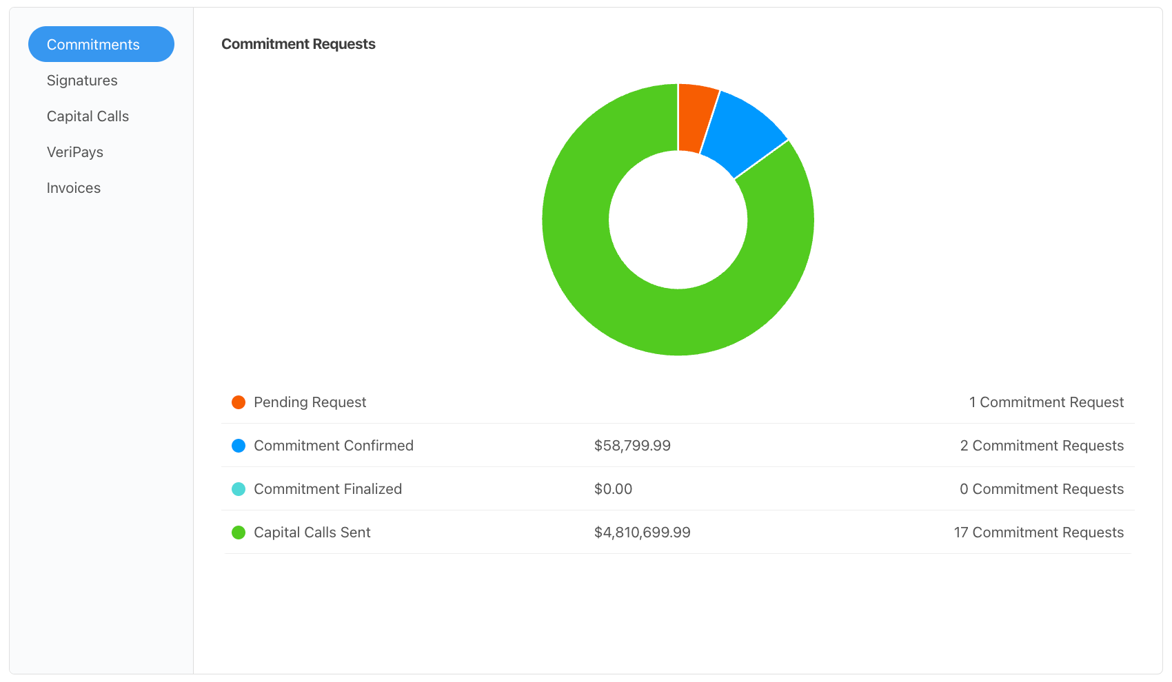
Task: Select the $58,799.99 confirmed amount
Action: [633, 446]
